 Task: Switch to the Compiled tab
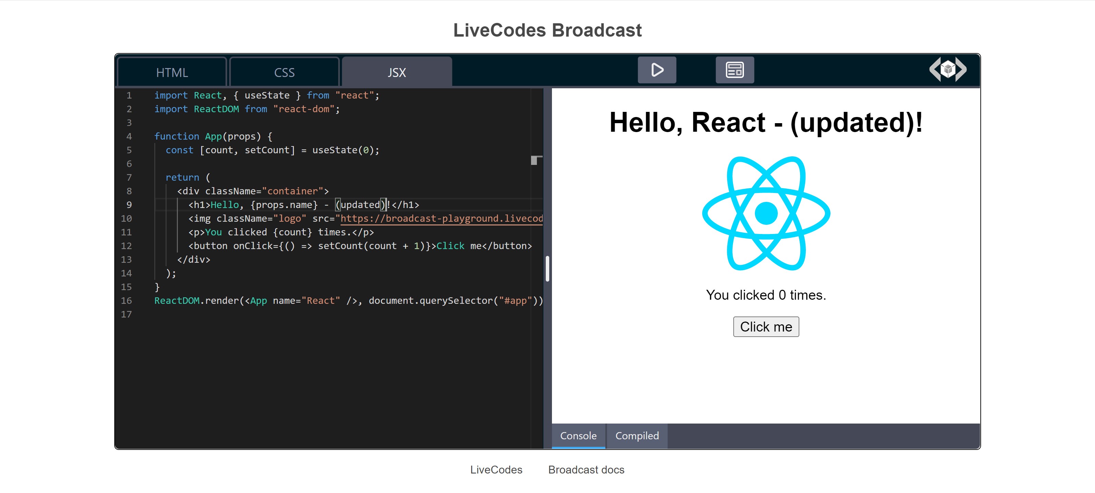[636, 436]
